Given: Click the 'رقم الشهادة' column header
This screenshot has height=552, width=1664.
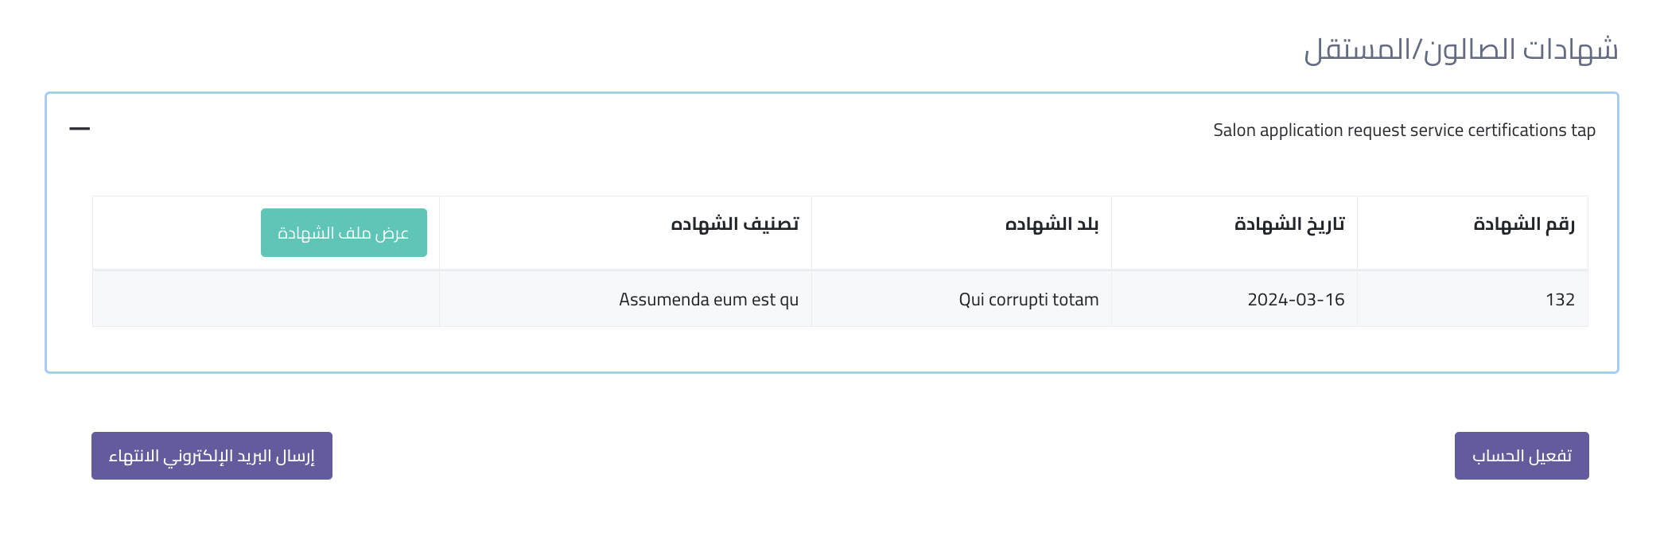Looking at the screenshot, I should (x=1523, y=224).
